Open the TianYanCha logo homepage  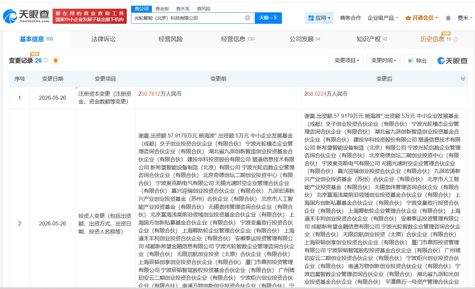click(x=26, y=16)
